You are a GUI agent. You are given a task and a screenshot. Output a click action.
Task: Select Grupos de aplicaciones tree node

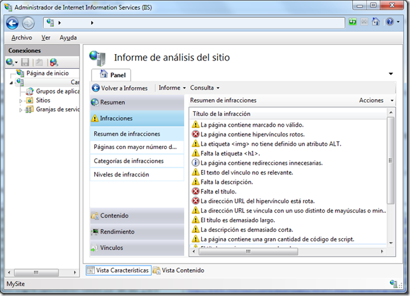pos(57,91)
